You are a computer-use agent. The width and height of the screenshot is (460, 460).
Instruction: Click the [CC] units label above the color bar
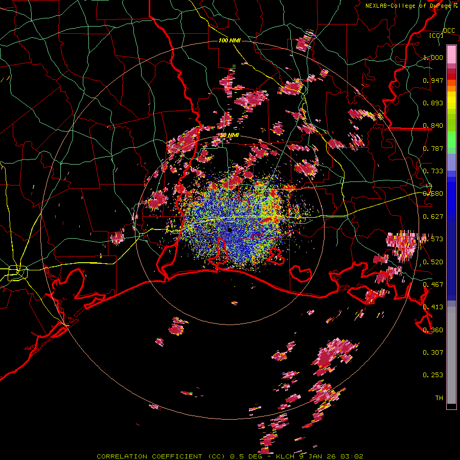(436, 35)
